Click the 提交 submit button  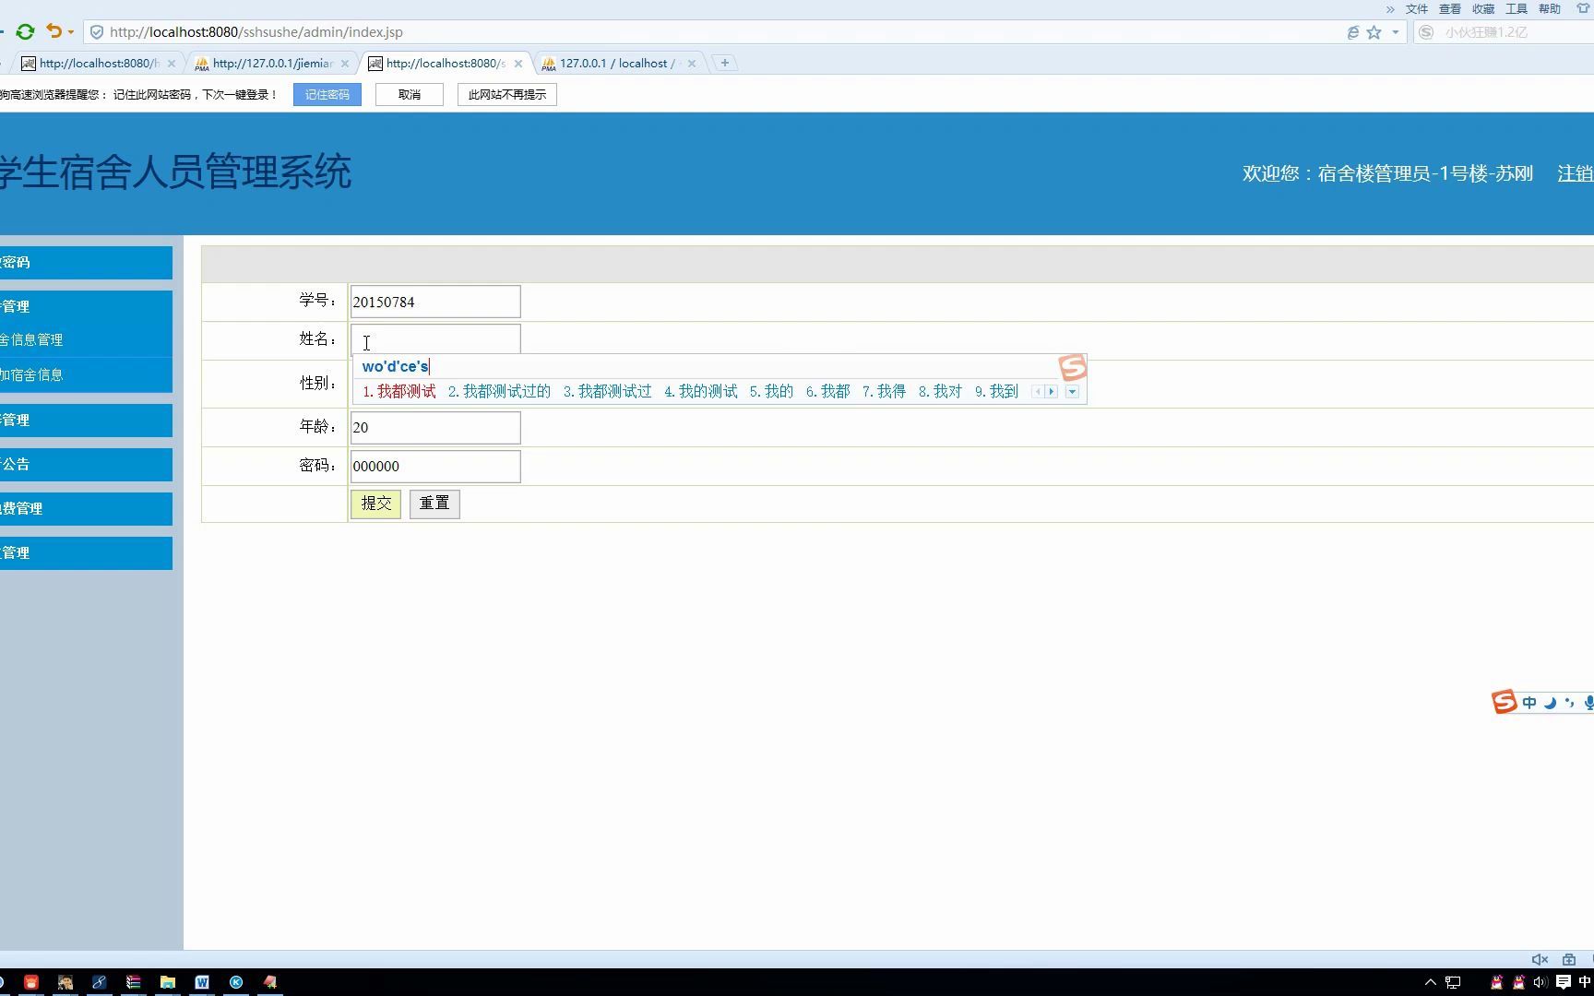pos(375,504)
